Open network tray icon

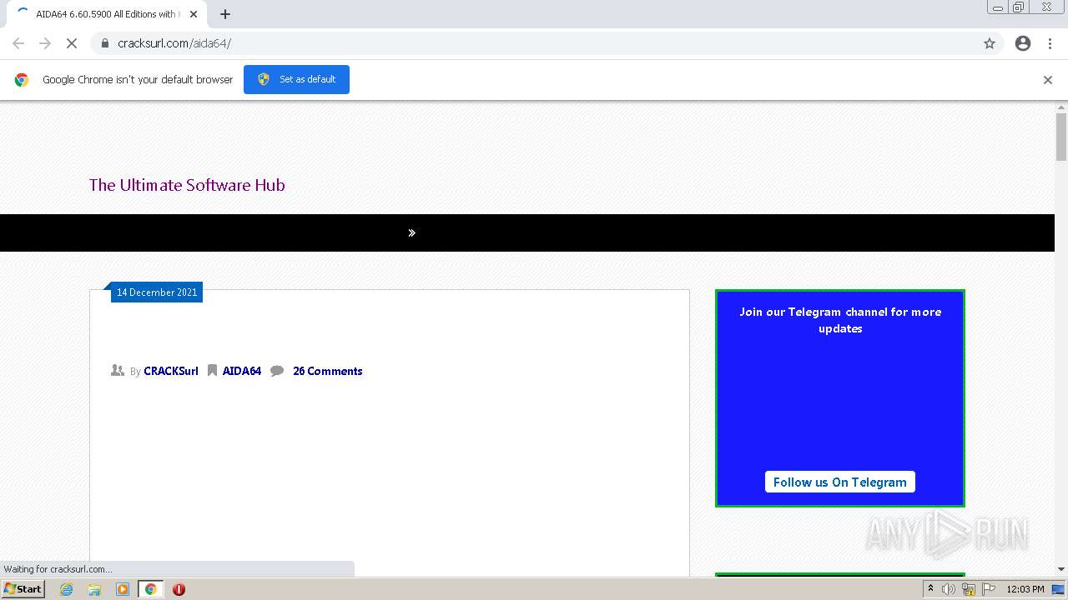969,589
